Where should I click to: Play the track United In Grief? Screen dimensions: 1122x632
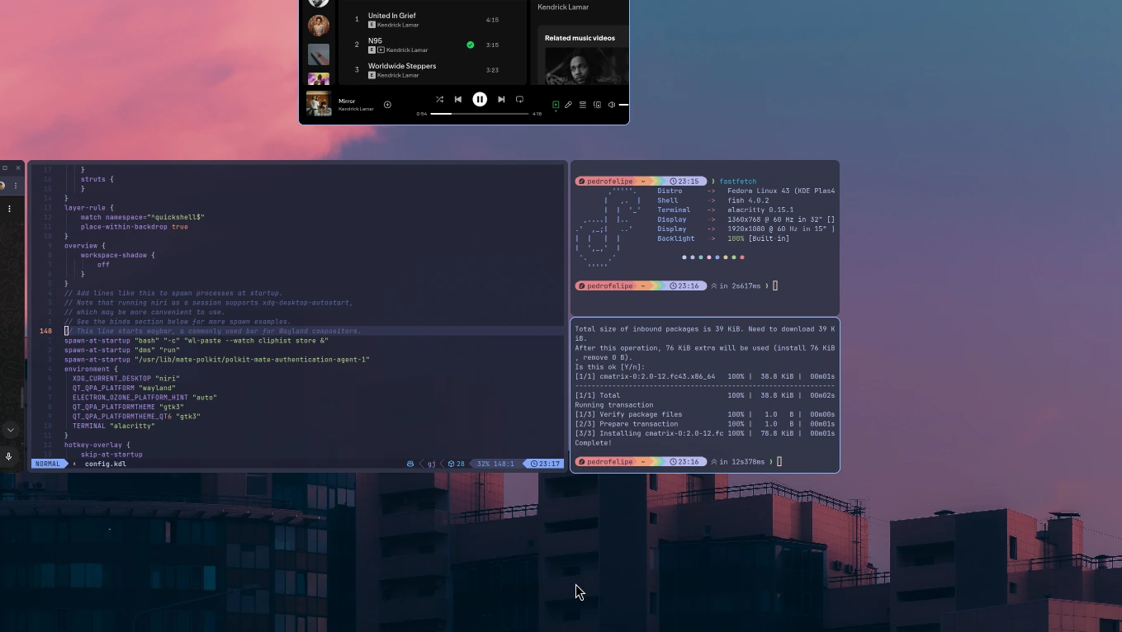[392, 16]
